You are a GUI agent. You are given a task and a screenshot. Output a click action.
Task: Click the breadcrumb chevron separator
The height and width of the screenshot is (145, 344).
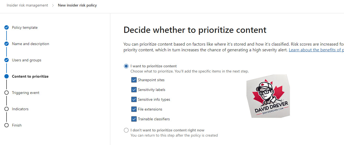coord(53,5)
